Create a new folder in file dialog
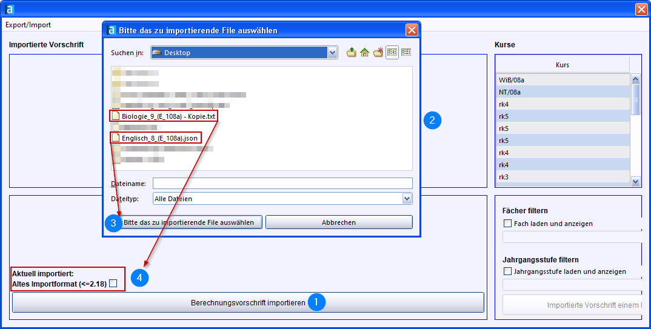The width and height of the screenshot is (651, 329). pos(378,52)
